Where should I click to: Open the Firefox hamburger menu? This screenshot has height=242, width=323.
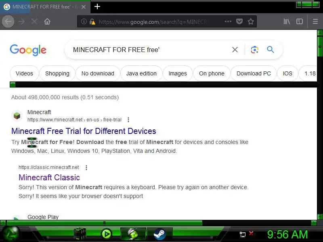(315, 21)
